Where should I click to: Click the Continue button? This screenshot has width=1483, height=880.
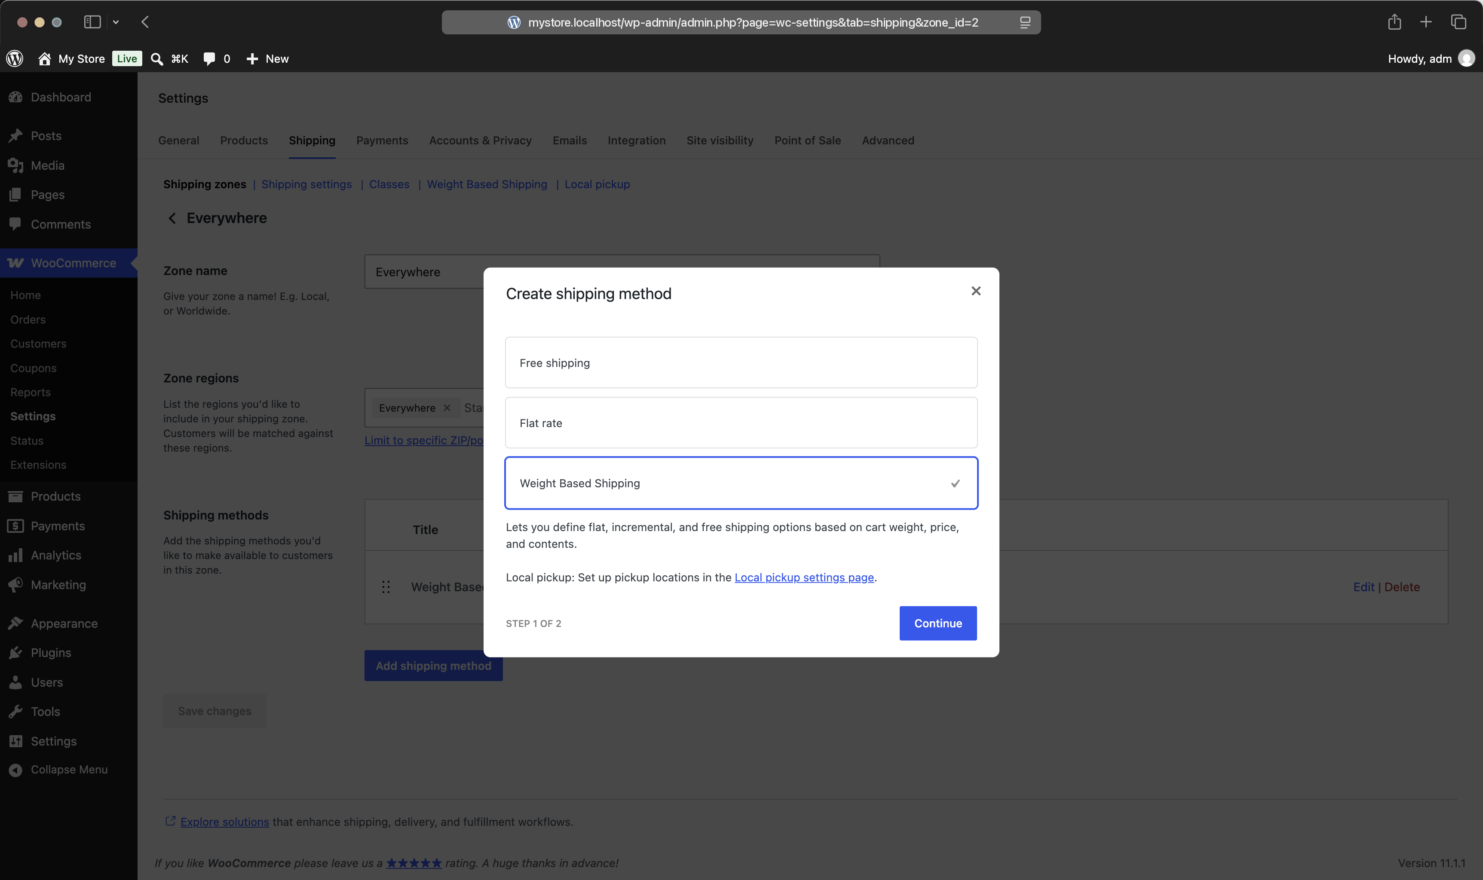938,623
